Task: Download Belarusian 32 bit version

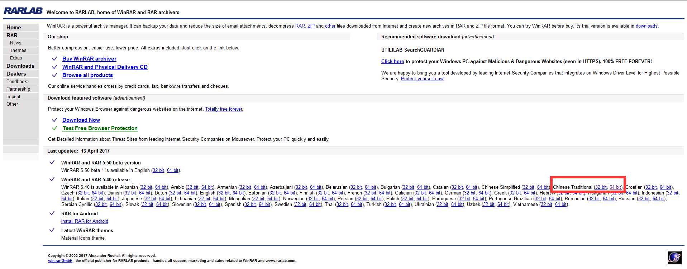Action: point(356,187)
